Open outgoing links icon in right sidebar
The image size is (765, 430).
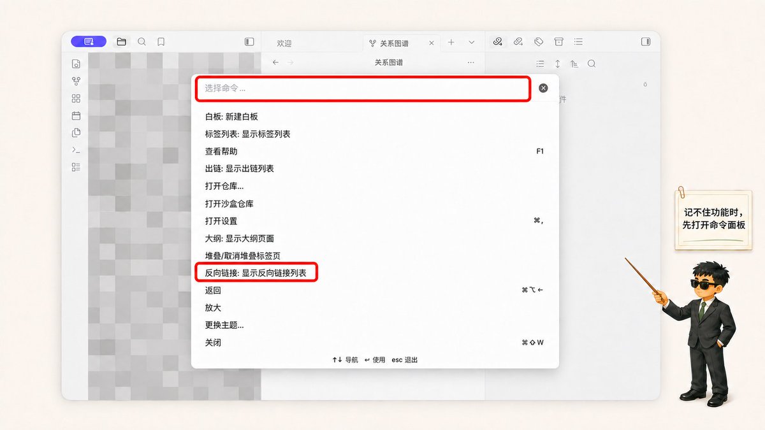[x=518, y=42]
